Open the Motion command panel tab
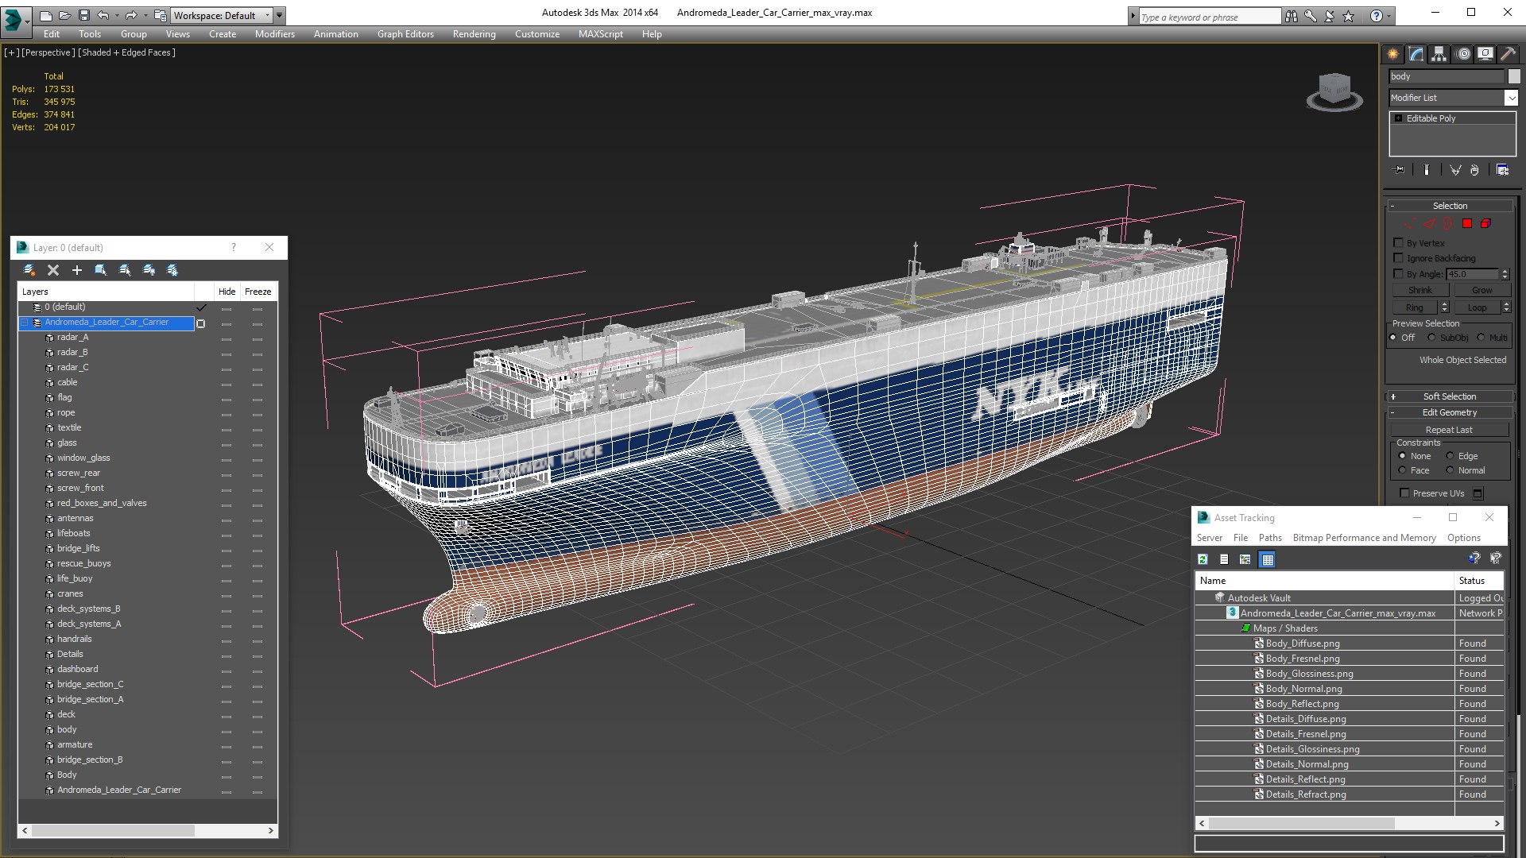 point(1463,54)
